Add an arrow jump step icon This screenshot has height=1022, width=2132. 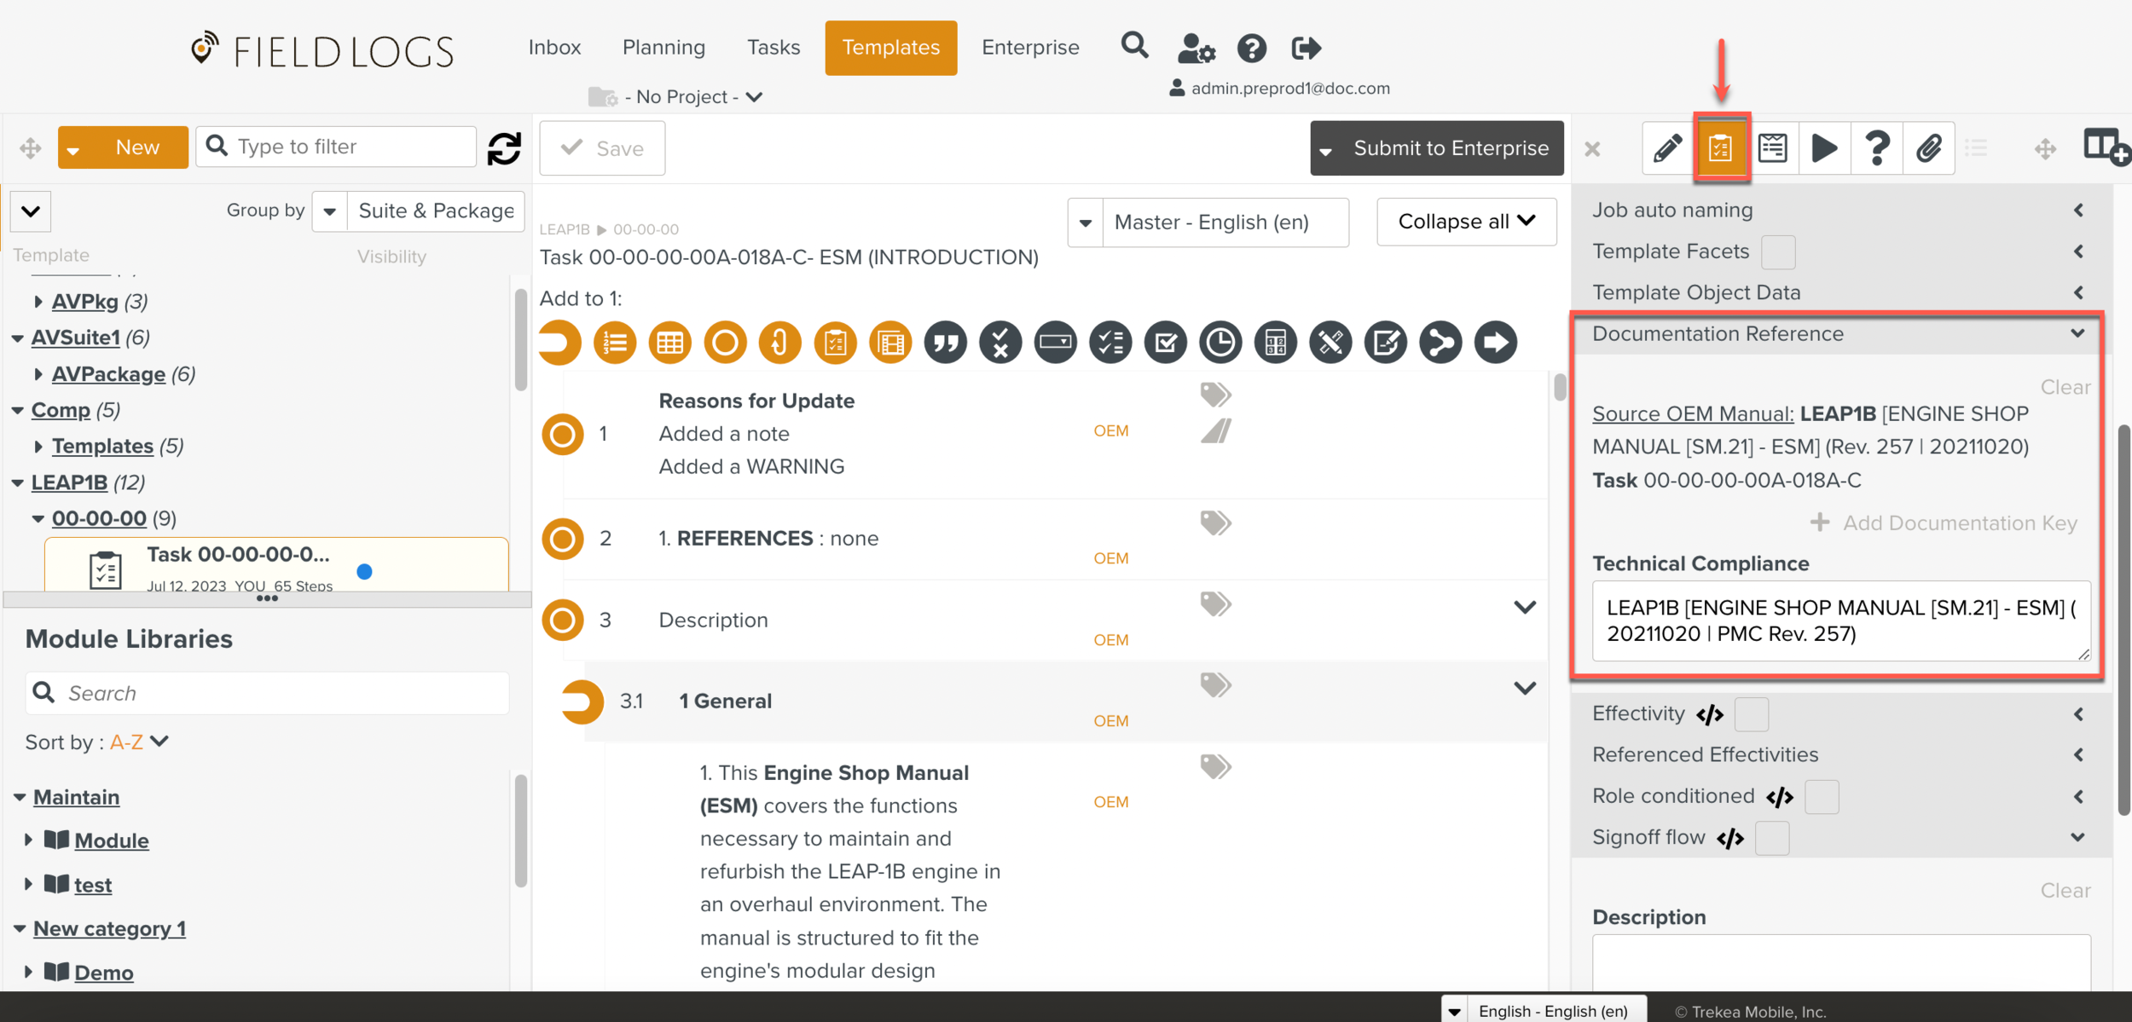[x=1496, y=343]
